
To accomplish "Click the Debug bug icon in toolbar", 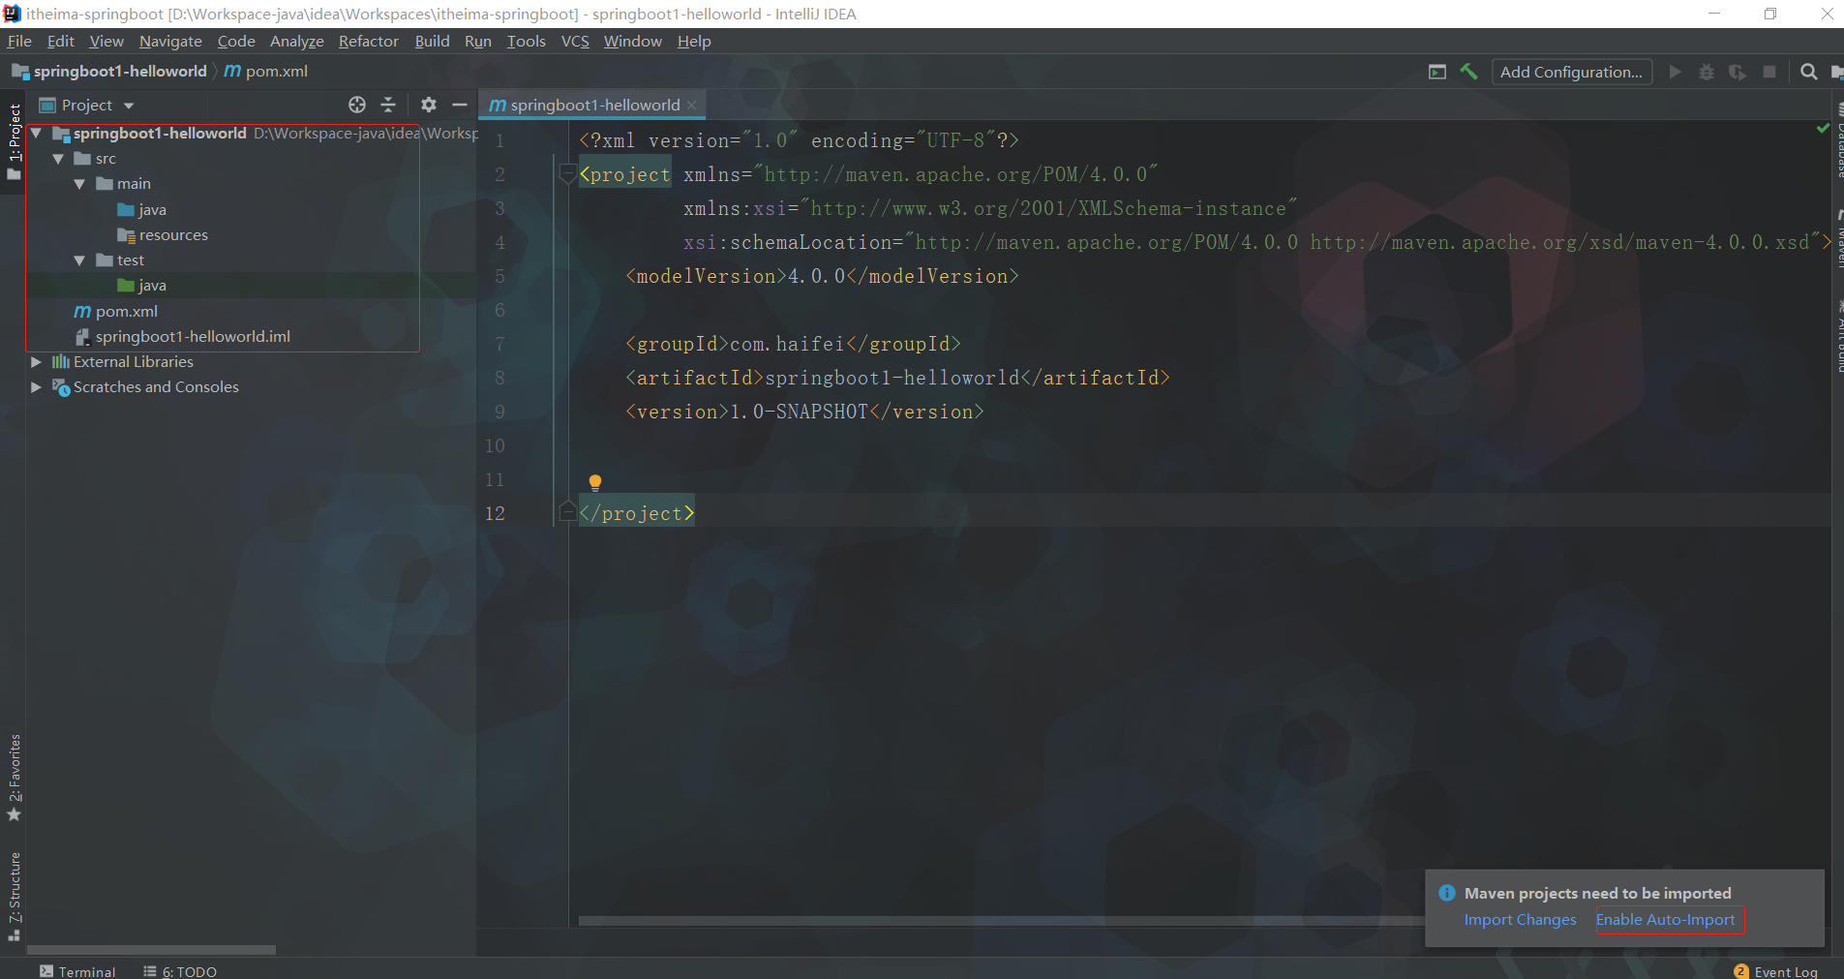I will pos(1707,72).
